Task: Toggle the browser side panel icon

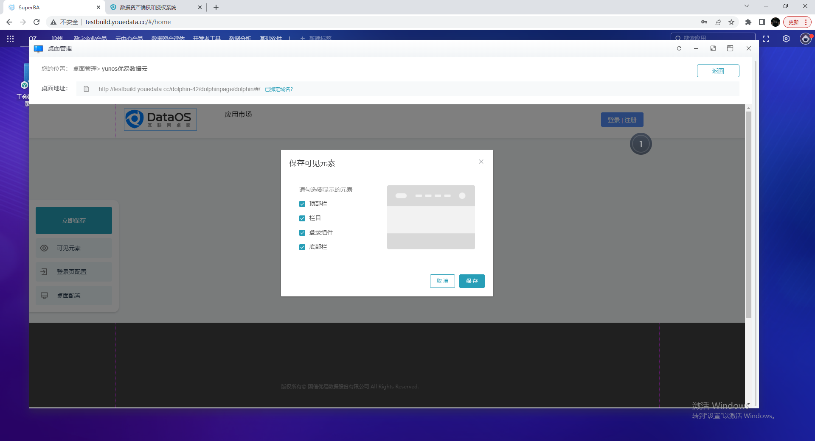Action: (762, 22)
